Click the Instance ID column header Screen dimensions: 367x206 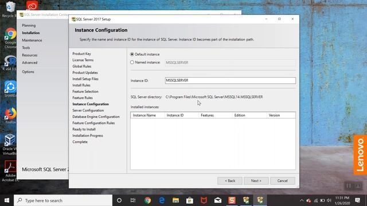(x=182, y=115)
